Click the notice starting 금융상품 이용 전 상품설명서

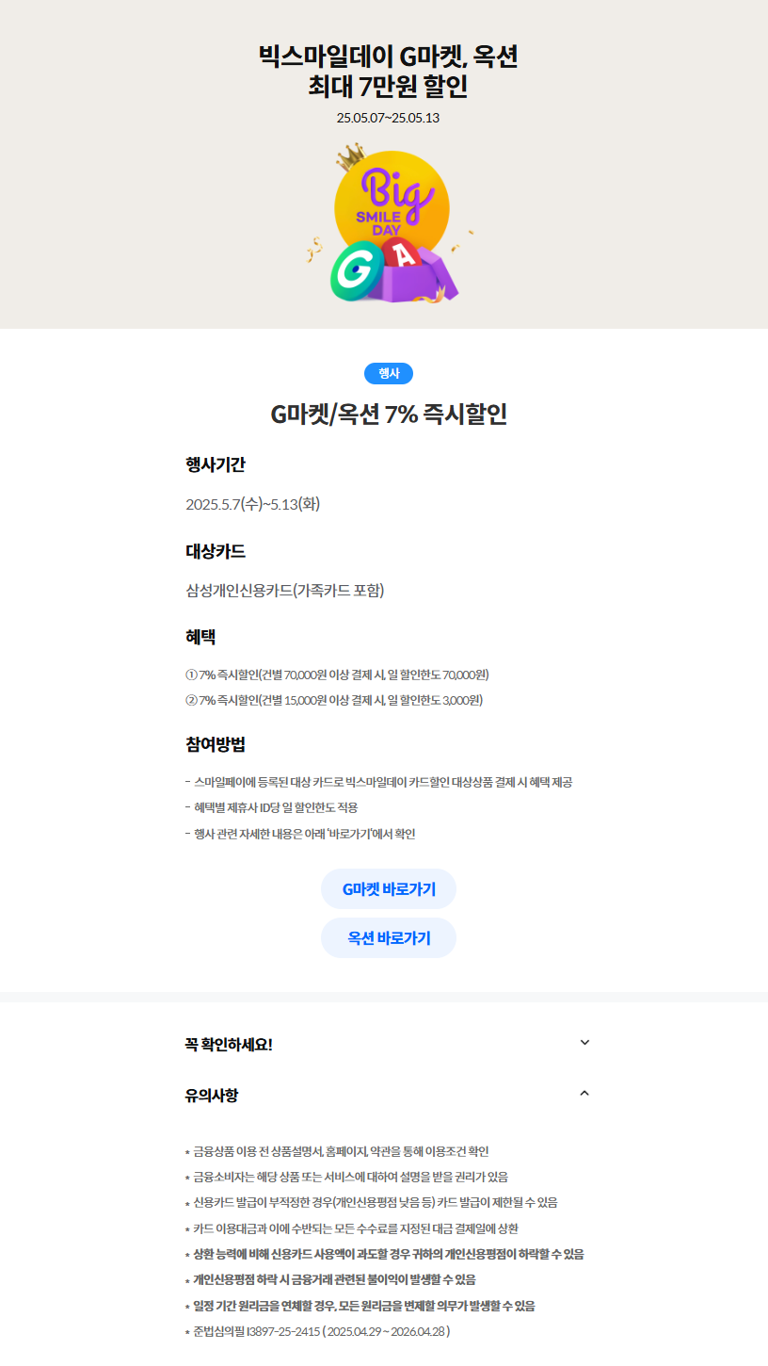337,1151
